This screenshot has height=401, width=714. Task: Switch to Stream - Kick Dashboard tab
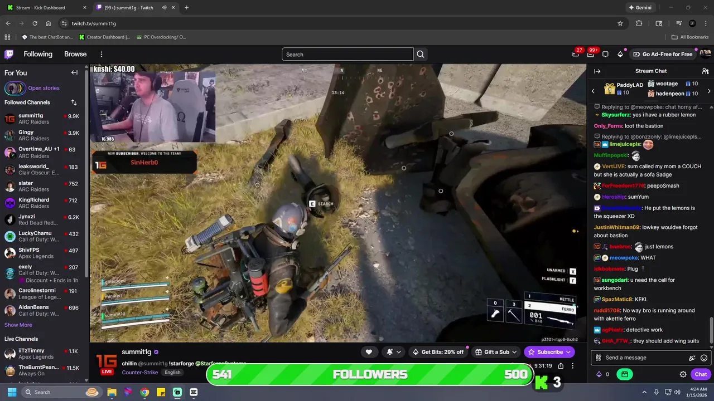tap(47, 8)
